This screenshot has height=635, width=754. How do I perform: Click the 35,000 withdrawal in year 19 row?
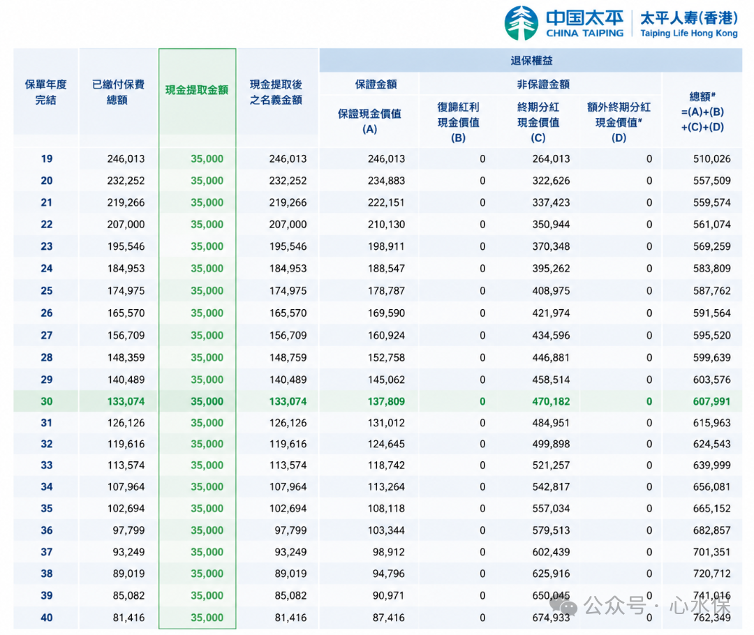[207, 158]
